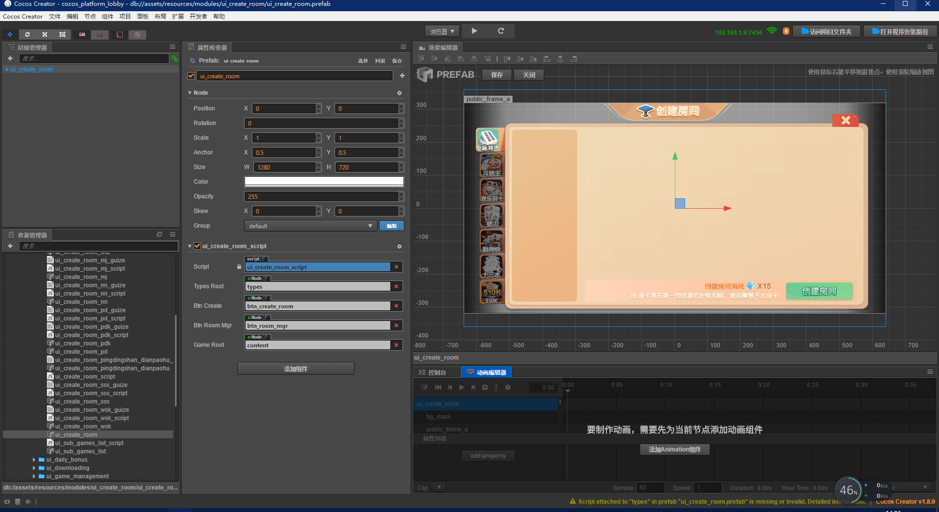The image size is (939, 512).
Task: Clear the Btn Create node reference
Action: [x=397, y=306]
